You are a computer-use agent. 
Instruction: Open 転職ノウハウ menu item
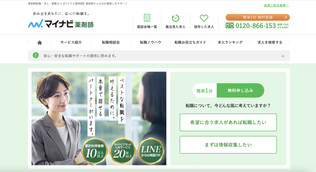click(x=151, y=42)
